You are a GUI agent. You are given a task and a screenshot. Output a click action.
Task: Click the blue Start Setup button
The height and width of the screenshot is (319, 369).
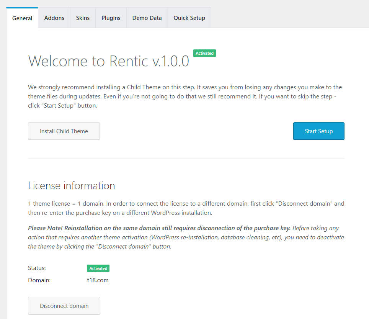[318, 131]
